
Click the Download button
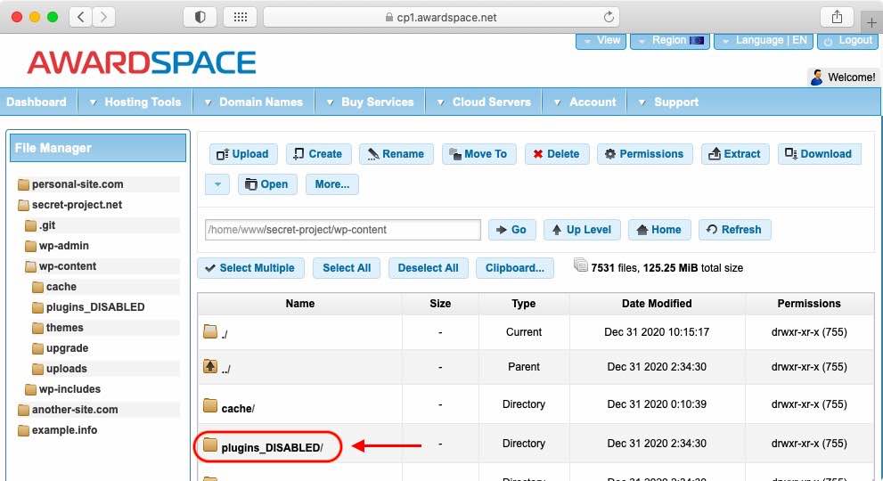pyautogui.click(x=820, y=154)
